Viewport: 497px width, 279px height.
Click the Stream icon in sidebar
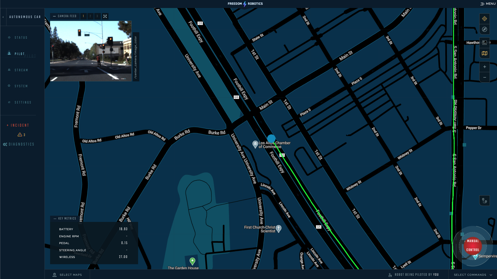(x=9, y=70)
